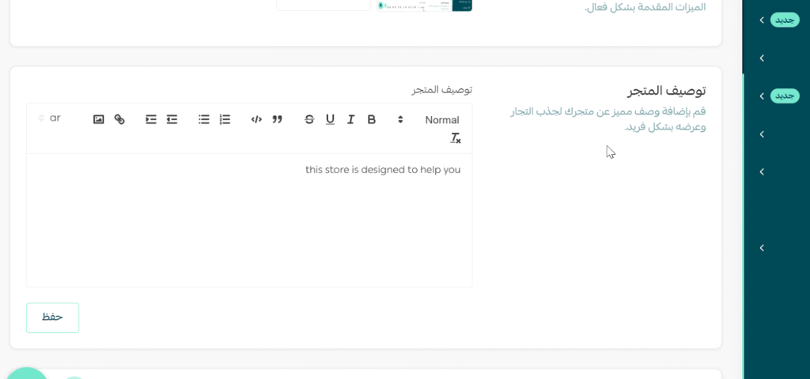Create a numbered list
Viewport: 810px width, 379px height.
(x=225, y=119)
